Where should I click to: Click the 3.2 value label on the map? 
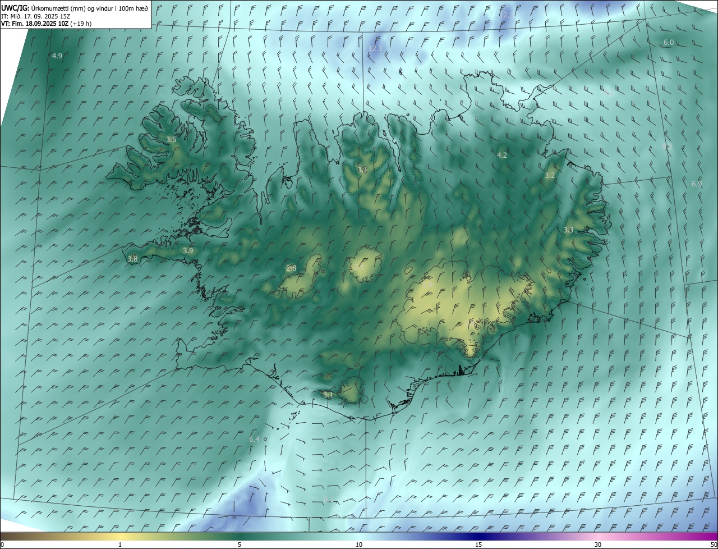click(x=550, y=175)
